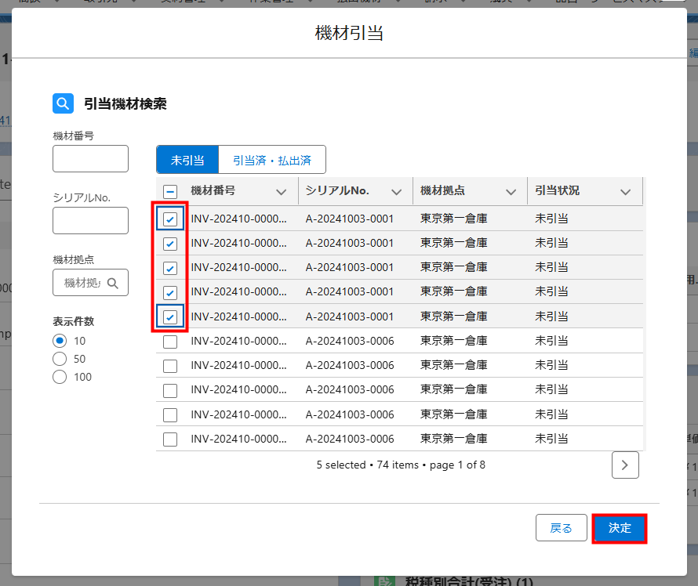Check the last row checkbox in table
The image size is (698, 586).
click(170, 439)
